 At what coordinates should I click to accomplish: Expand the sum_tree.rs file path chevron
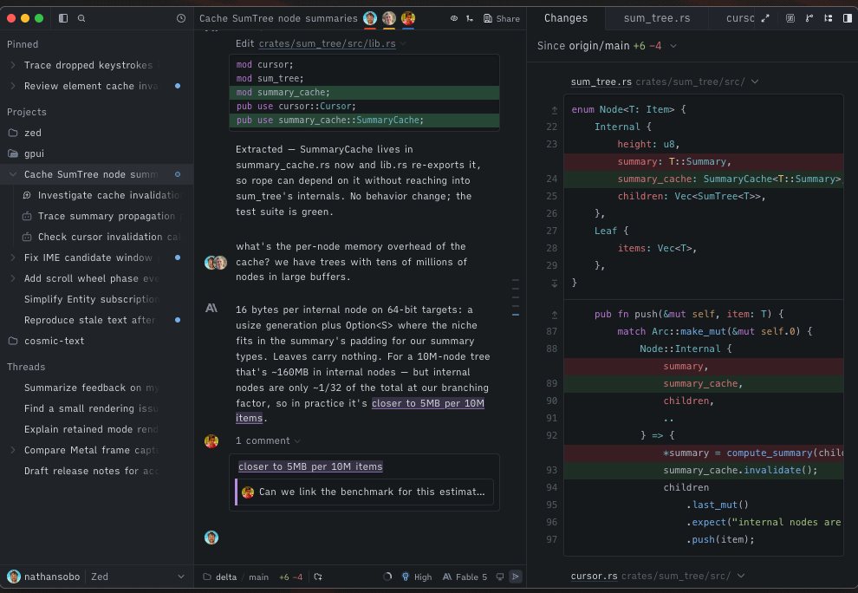tap(755, 81)
